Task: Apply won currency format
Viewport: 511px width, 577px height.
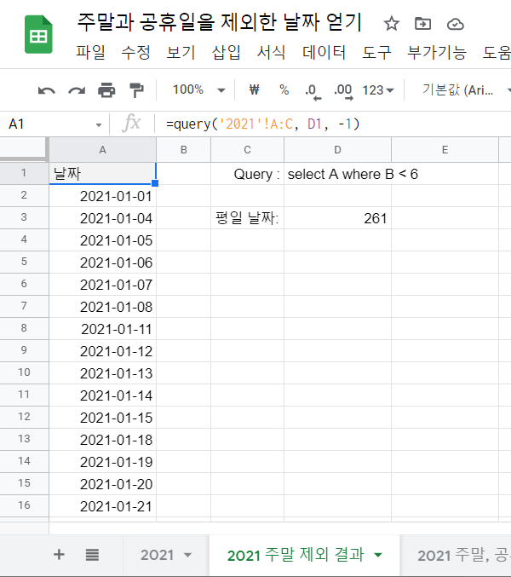Action: 254,89
